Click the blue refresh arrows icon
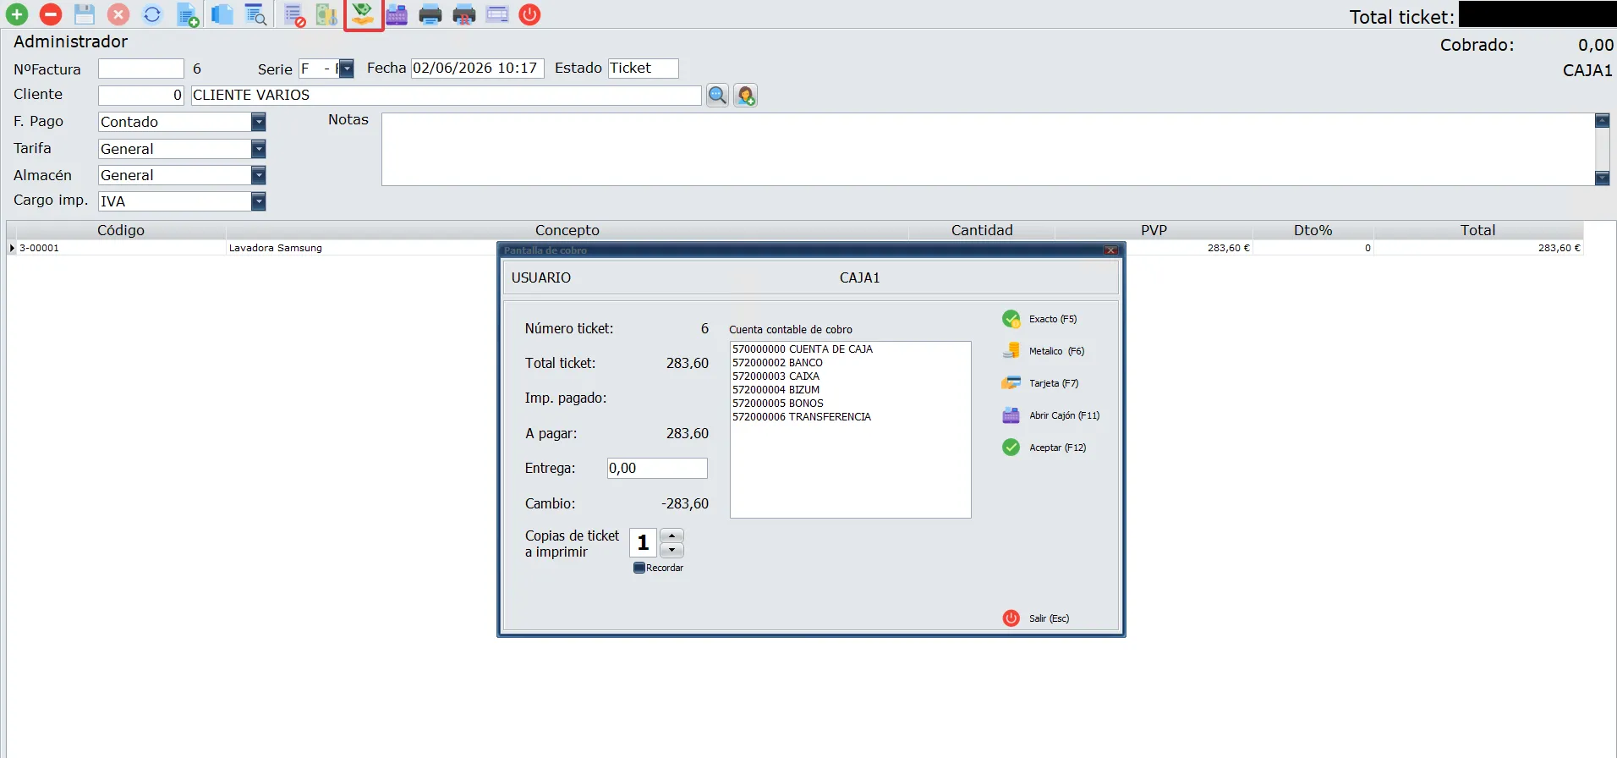 [x=152, y=14]
